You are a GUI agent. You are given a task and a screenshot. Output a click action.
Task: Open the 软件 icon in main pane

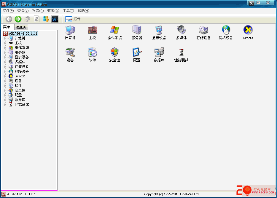[93, 55]
